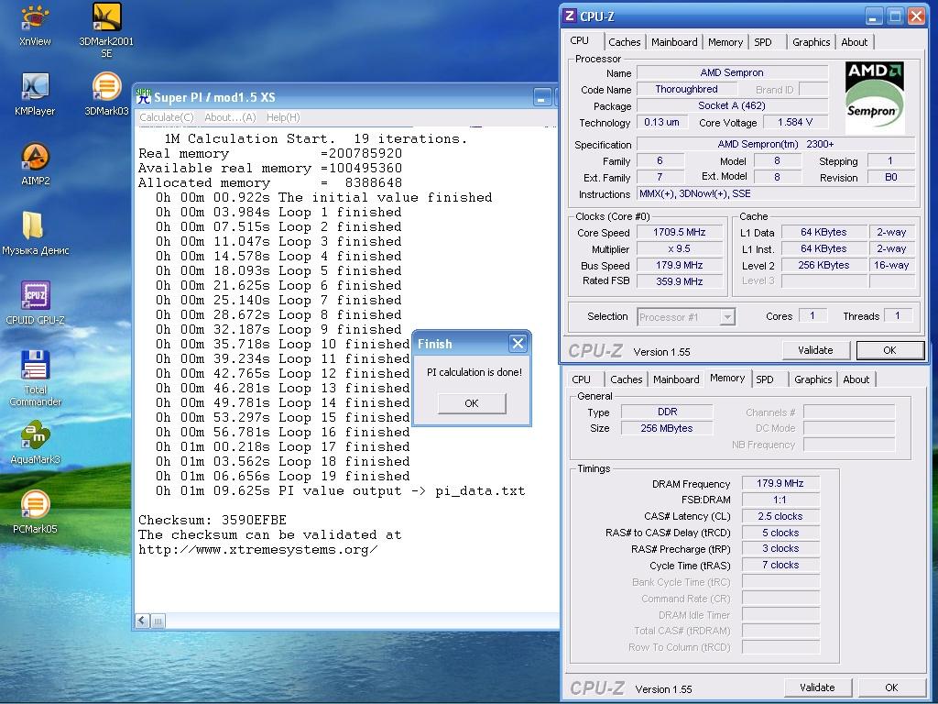The height and width of the screenshot is (704, 938).
Task: Close the Finish dialog with the X
Action: (518, 344)
